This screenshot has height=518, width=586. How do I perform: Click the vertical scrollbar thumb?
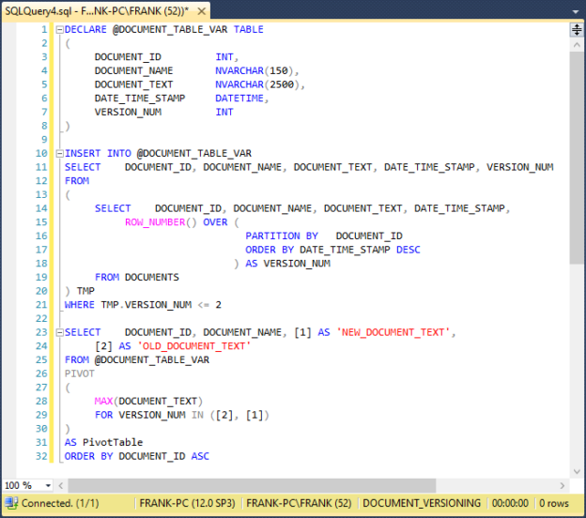coord(577,158)
